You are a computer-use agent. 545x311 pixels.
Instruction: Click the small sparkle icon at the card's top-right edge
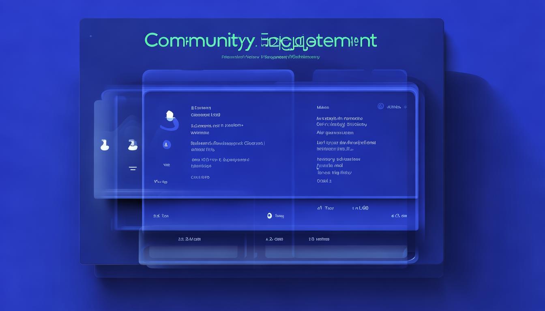(x=406, y=107)
